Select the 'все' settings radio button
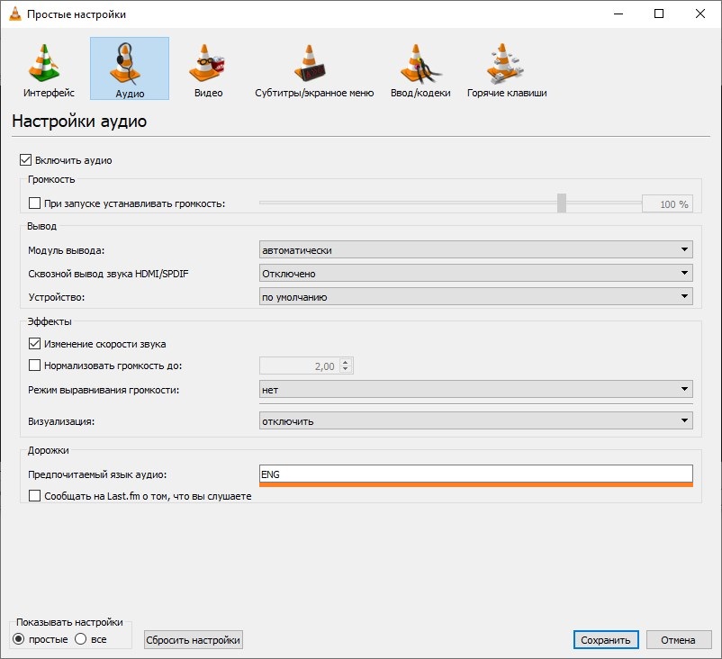 tap(80, 639)
